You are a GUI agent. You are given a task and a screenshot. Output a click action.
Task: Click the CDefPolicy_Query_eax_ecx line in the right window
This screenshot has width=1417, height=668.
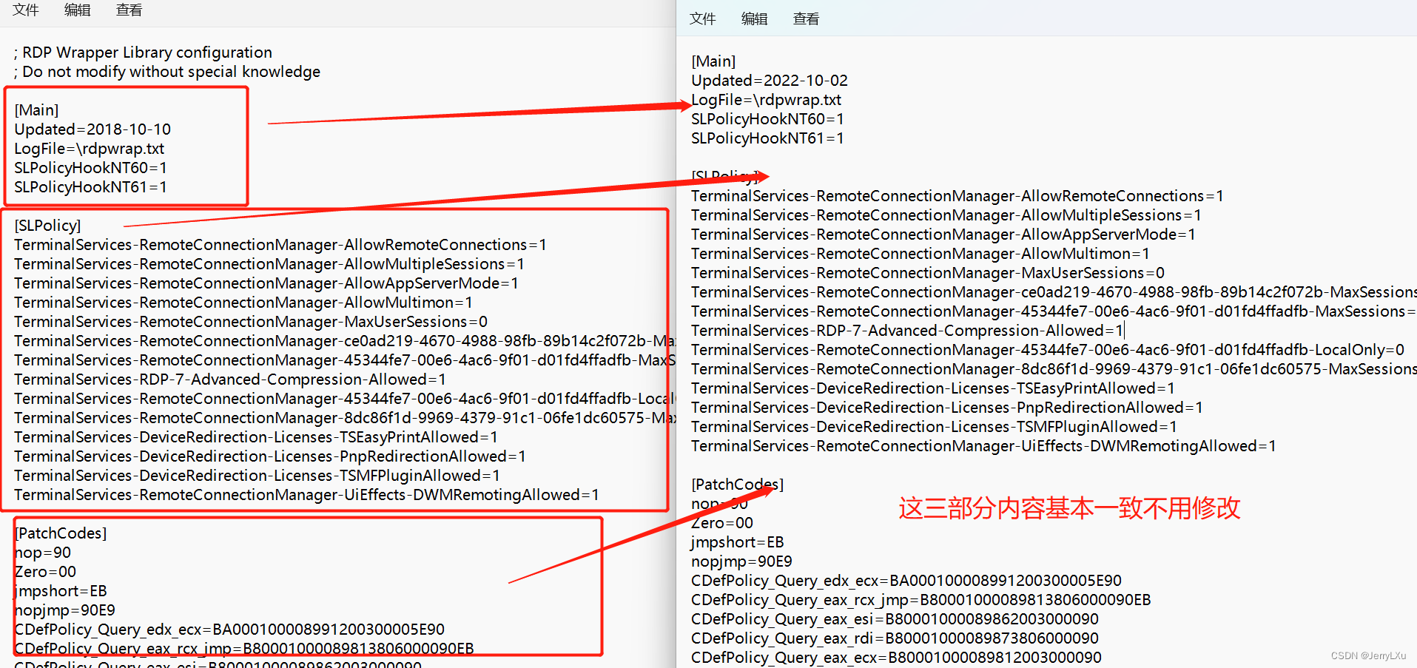[x=897, y=658]
